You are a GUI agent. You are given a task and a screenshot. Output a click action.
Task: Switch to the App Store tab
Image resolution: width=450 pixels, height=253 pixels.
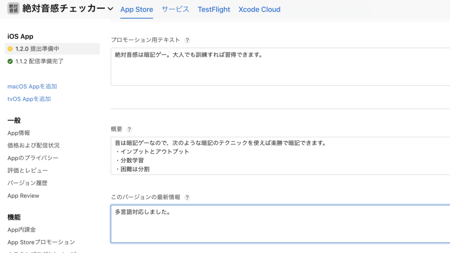point(137,10)
